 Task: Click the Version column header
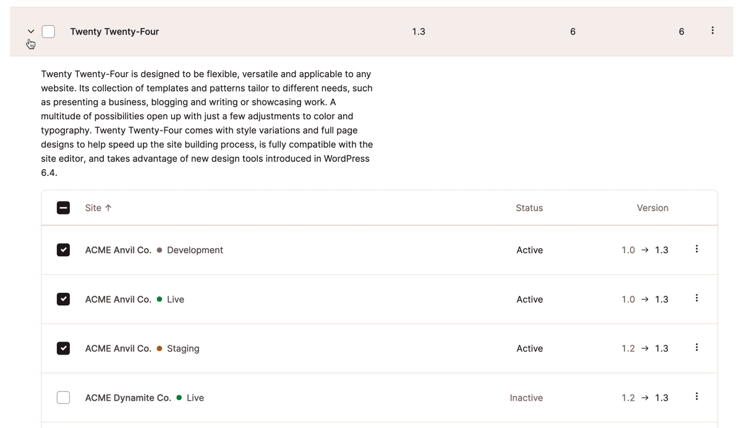click(x=652, y=208)
